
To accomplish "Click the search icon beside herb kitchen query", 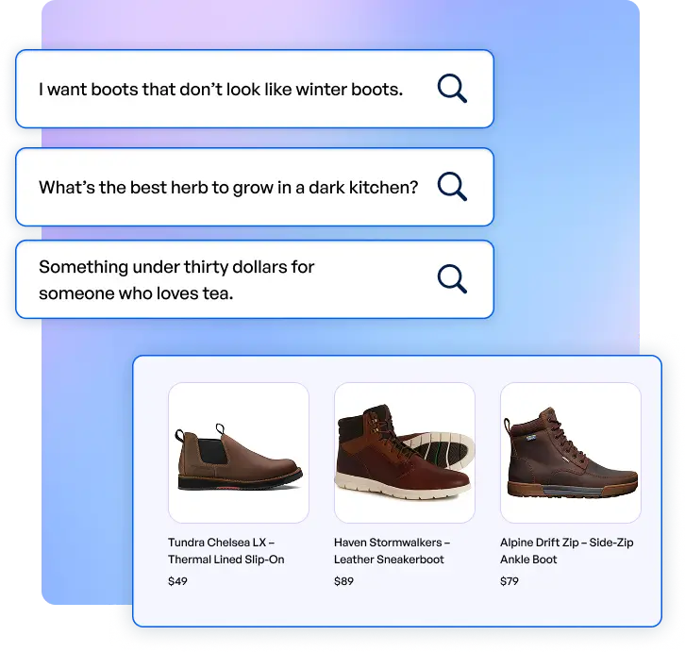I will [452, 187].
